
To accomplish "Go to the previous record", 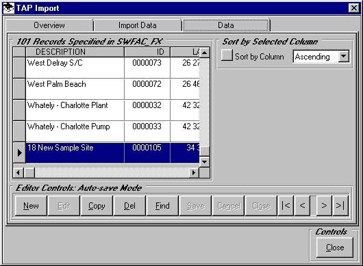I will pyautogui.click(x=302, y=206).
